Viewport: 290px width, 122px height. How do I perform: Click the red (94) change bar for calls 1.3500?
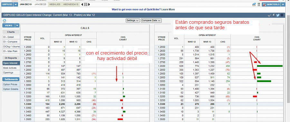click(x=120, y=119)
